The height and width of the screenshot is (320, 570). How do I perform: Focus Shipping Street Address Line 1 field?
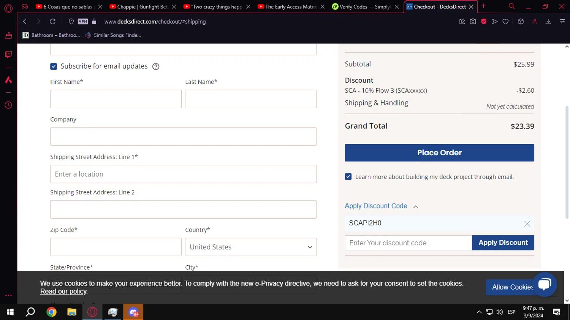click(x=183, y=174)
